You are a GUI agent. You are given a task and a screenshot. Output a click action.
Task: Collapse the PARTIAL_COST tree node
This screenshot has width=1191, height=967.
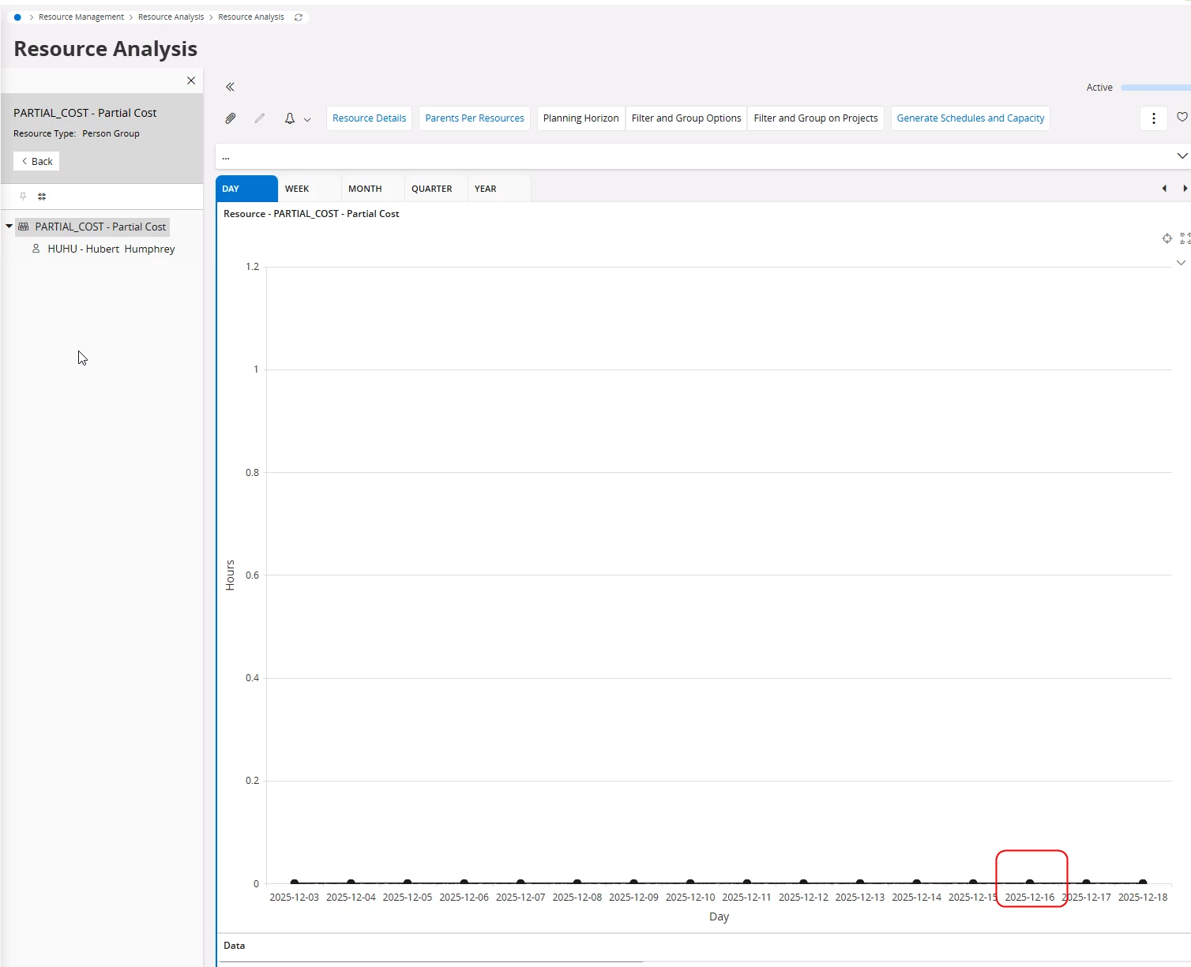[x=9, y=227]
